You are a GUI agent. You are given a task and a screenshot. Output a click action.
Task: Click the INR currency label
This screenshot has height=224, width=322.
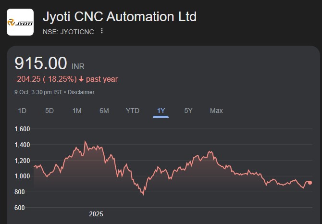[x=78, y=66]
